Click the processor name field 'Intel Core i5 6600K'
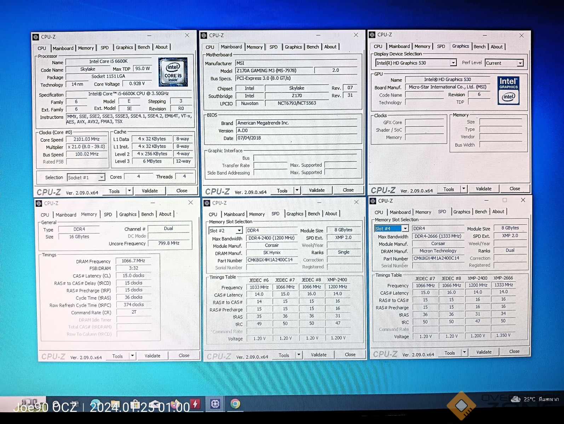Viewport: 564px width, 424px height. point(108,61)
